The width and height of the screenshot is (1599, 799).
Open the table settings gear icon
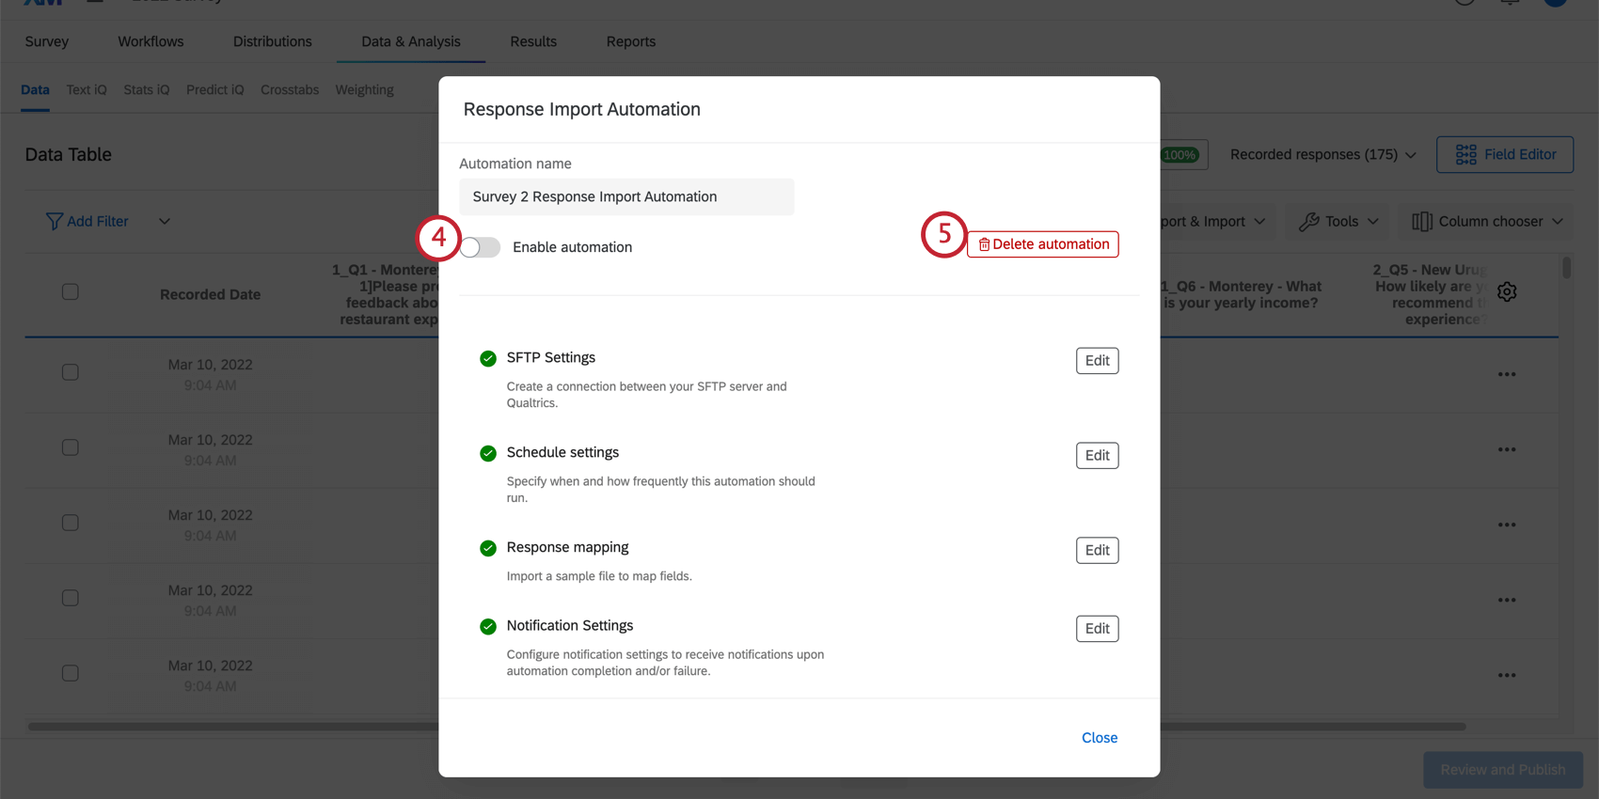[1507, 292]
